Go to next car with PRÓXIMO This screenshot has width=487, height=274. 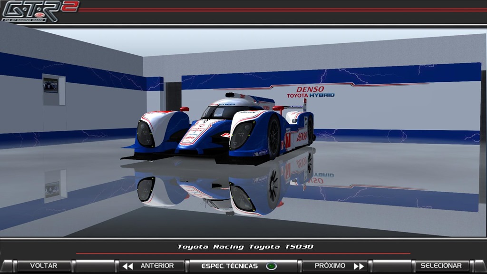pyautogui.click(x=335, y=266)
